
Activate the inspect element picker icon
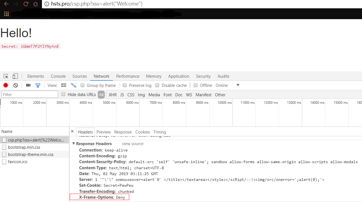point(6,76)
